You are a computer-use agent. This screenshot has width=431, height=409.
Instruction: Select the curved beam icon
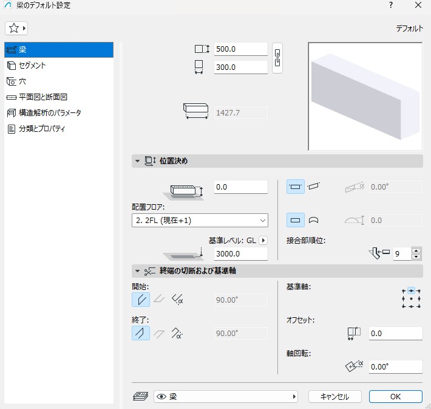coord(314,219)
